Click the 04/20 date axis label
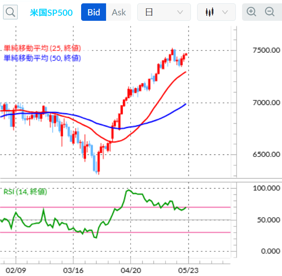This screenshot has width=282, height=276. pyautogui.click(x=131, y=270)
